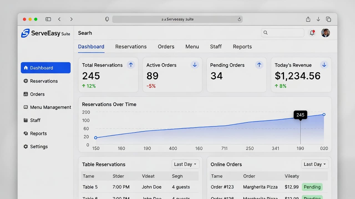The image size is (355, 199).
Task: Click the notification bell icon
Action: pyautogui.click(x=312, y=33)
